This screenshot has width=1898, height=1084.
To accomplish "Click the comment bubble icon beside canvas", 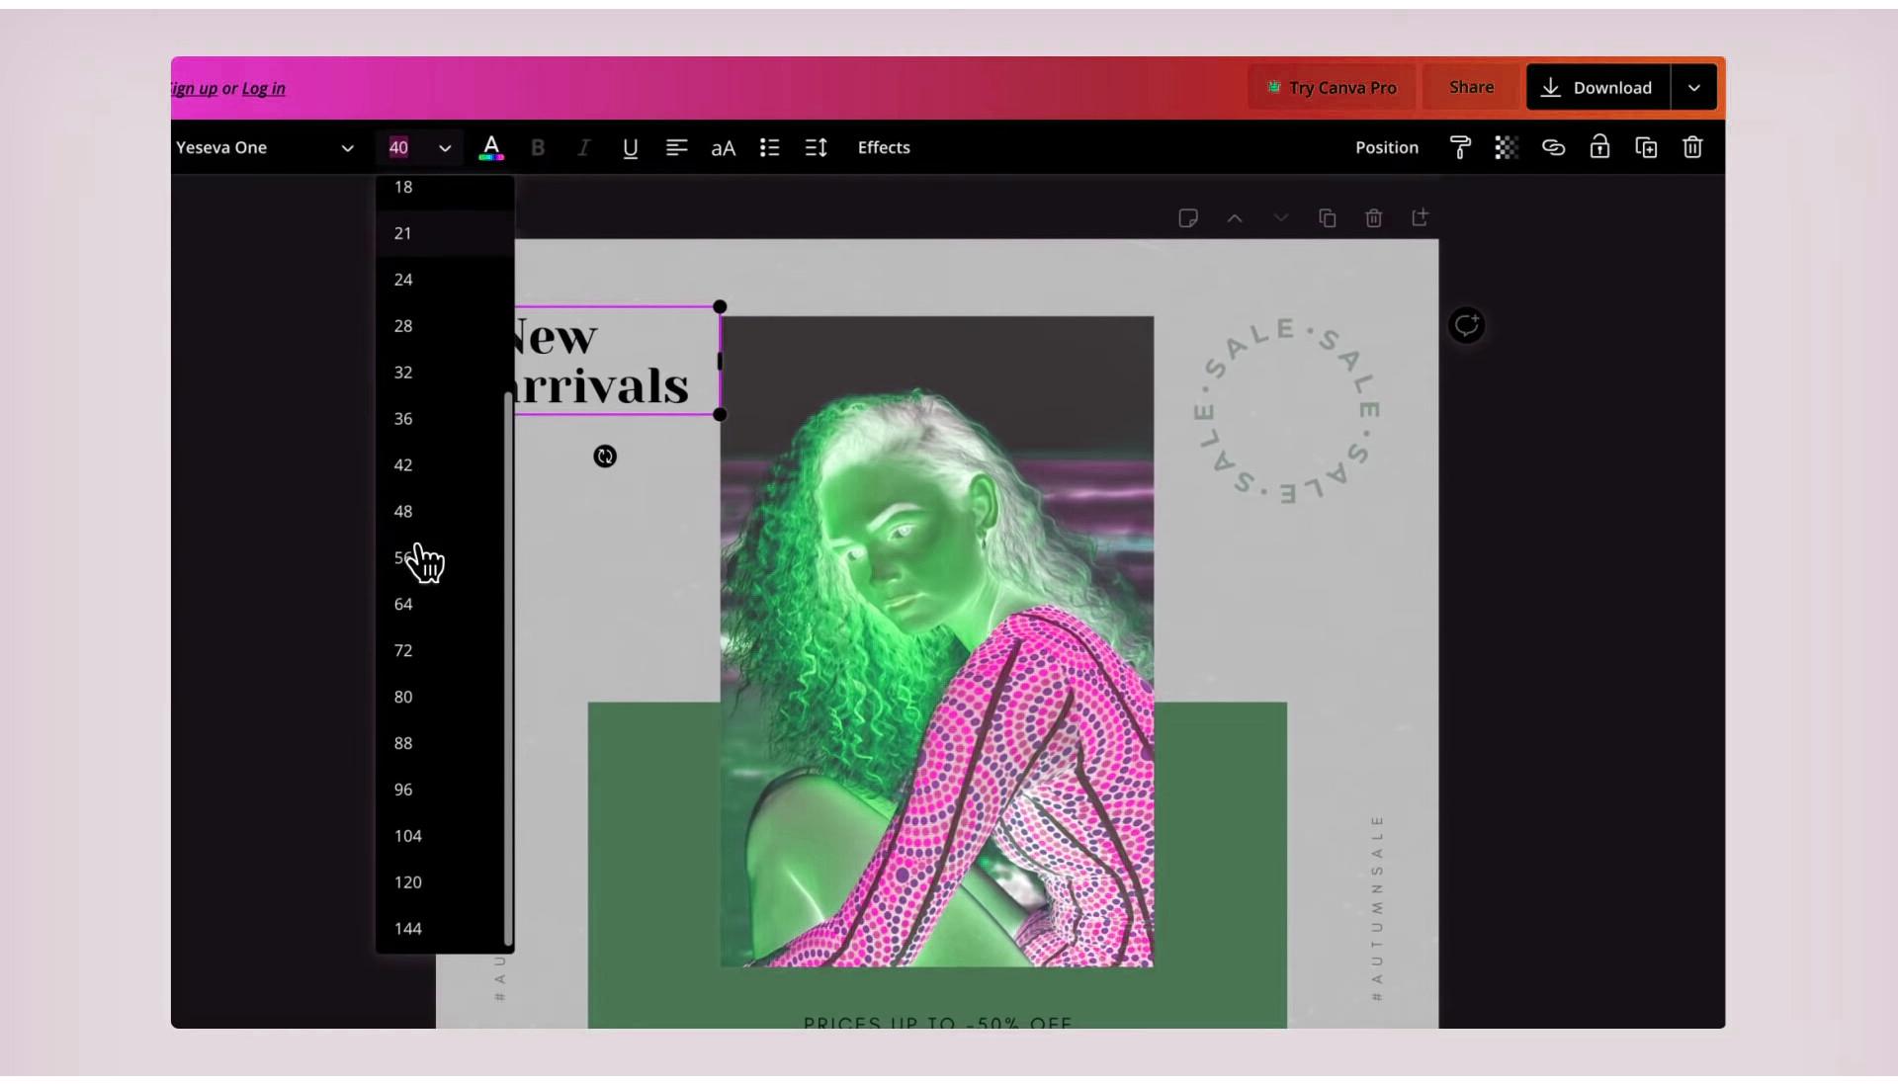I will 1467,325.
